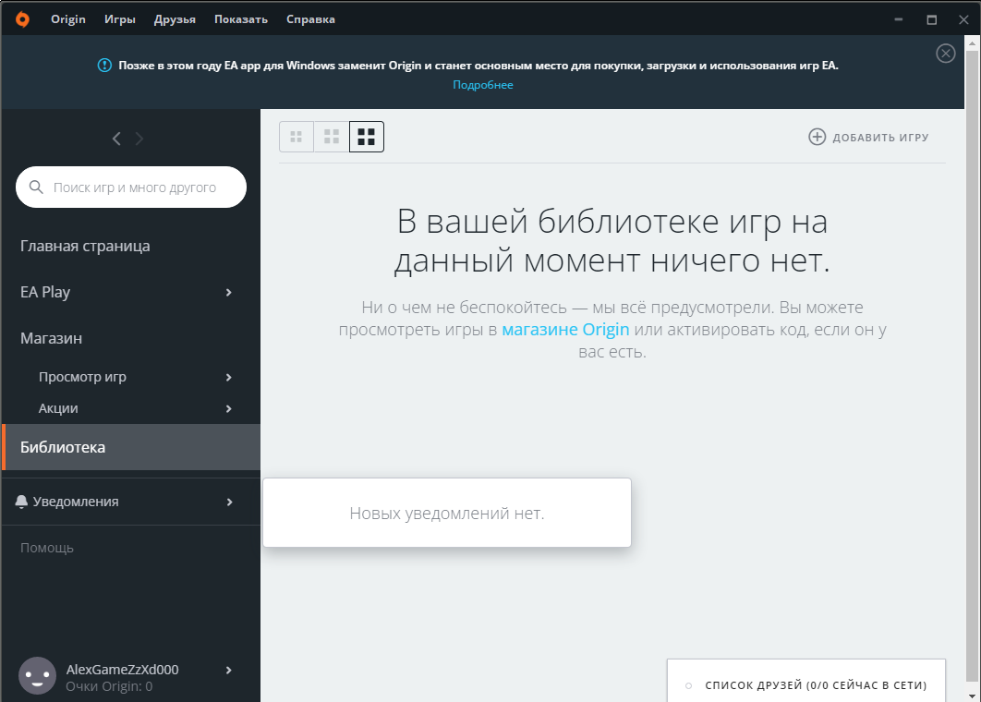The width and height of the screenshot is (981, 702).
Task: Click the info icon in banner
Action: pyautogui.click(x=104, y=65)
